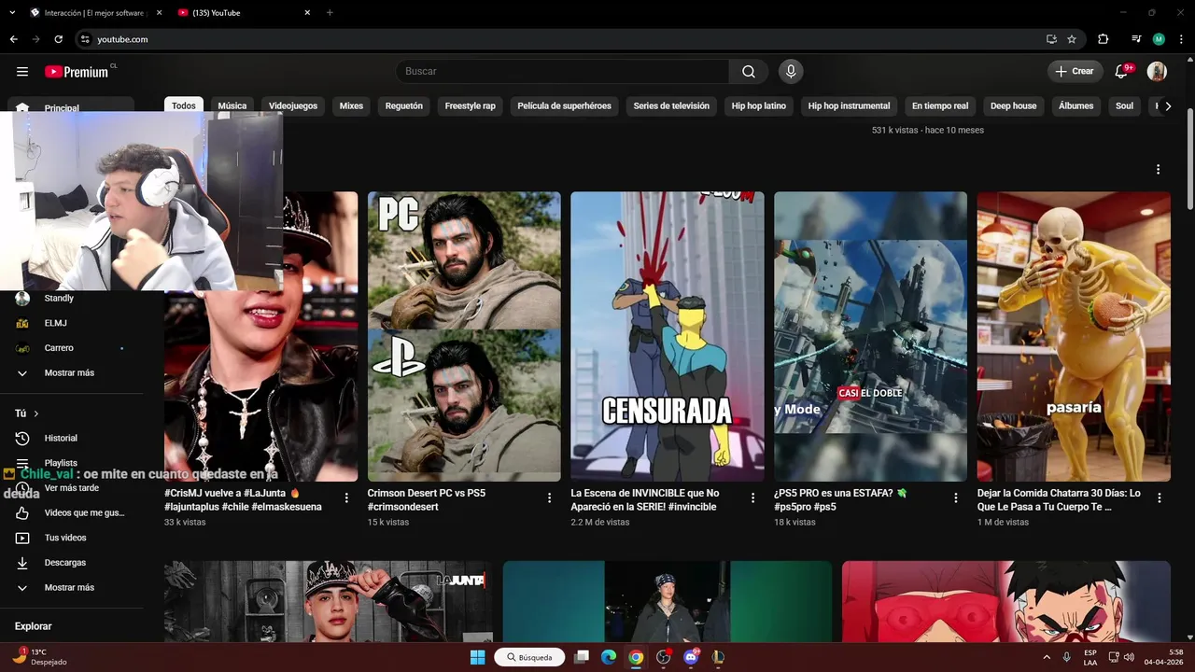Open a new browser tab
Image resolution: width=1195 pixels, height=672 pixels.
[330, 13]
